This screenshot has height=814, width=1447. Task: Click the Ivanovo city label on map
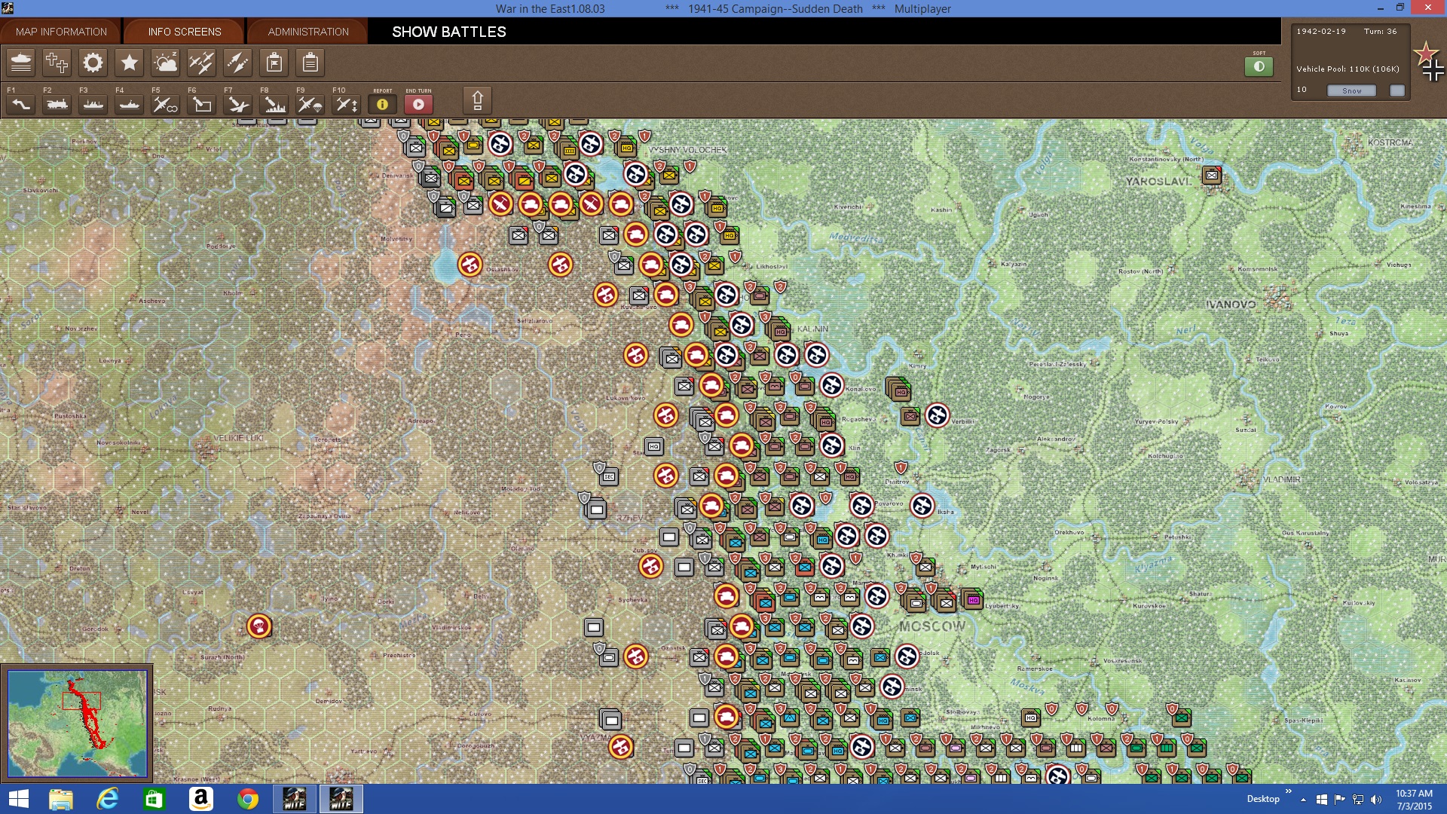point(1231,304)
